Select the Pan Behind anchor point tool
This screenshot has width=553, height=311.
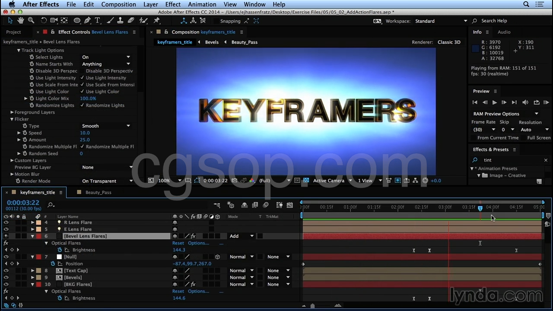64,21
